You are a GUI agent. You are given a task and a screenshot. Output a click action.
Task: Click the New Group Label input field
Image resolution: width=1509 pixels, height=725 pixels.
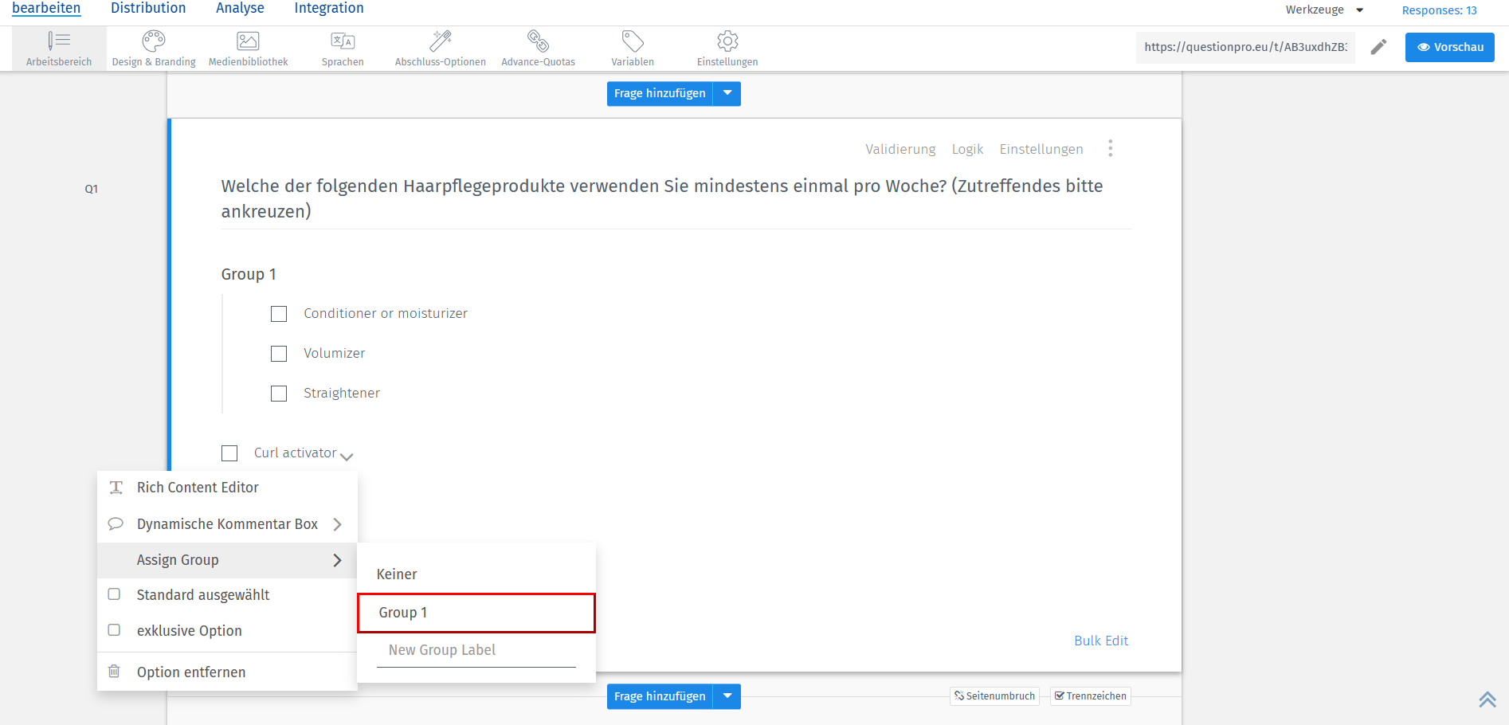[x=475, y=649]
